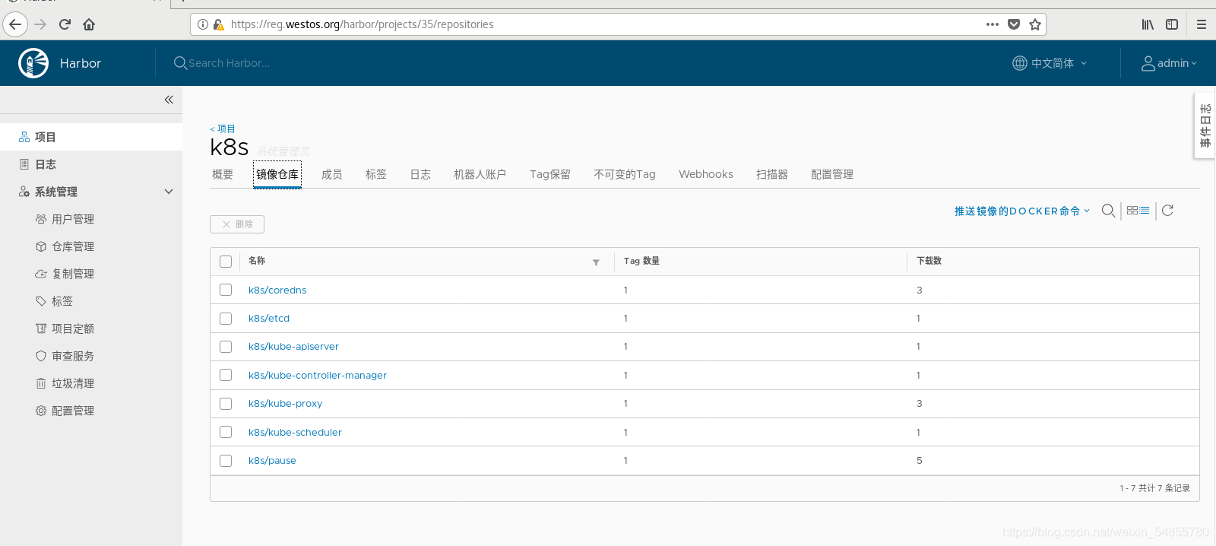
Task: Expand the 推送镜像的DOCKER命令 dropdown
Action: [x=1022, y=211]
